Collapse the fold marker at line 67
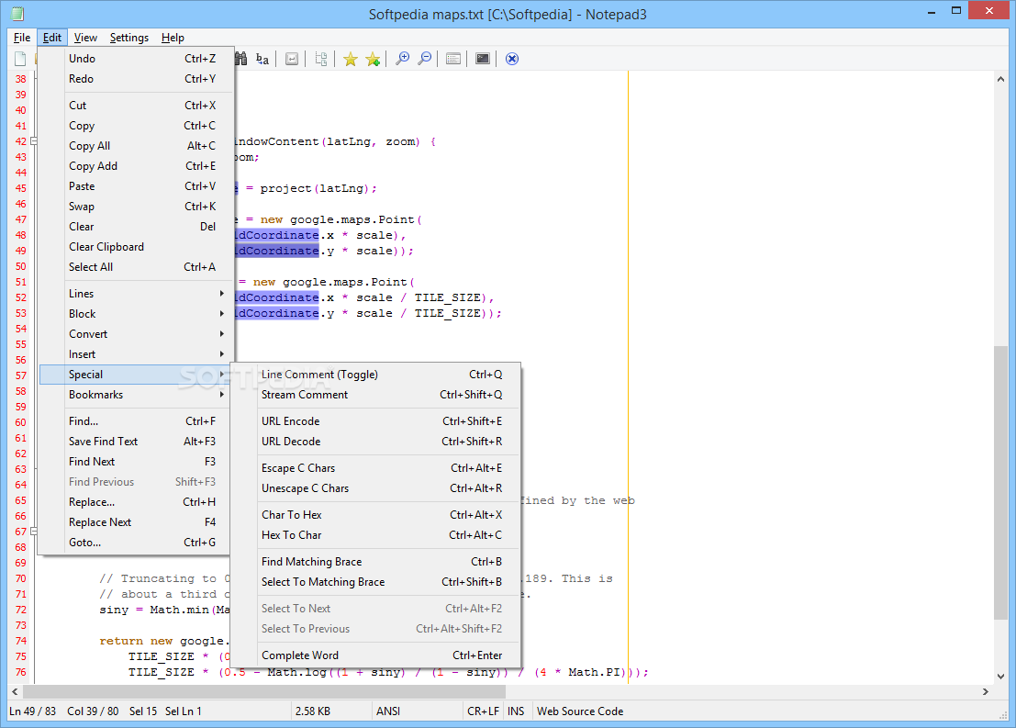The width and height of the screenshot is (1016, 728). (34, 532)
